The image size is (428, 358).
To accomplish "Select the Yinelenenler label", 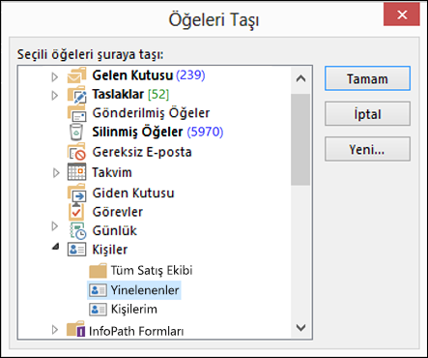I will click(x=145, y=290).
